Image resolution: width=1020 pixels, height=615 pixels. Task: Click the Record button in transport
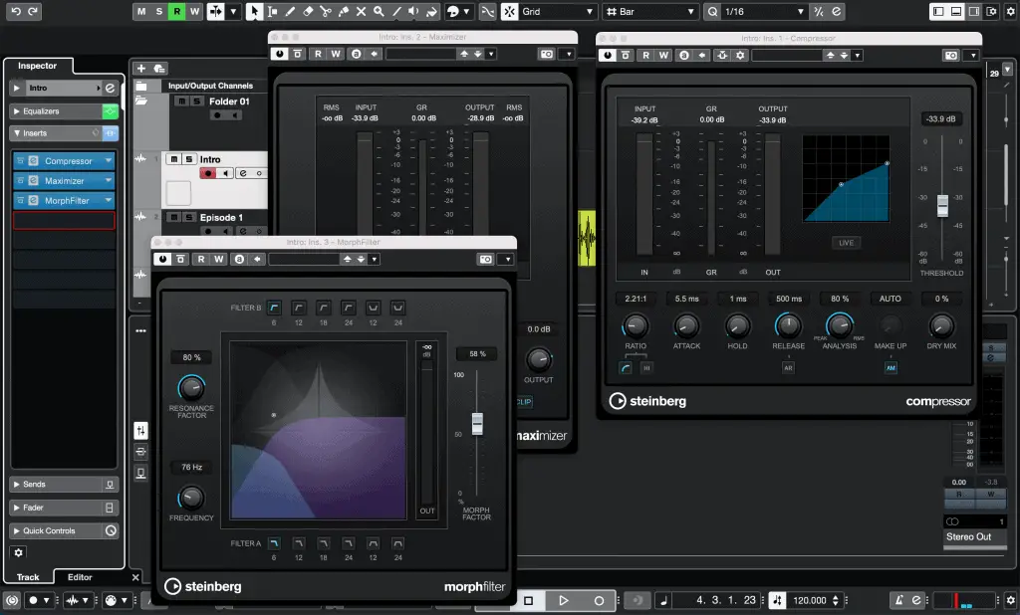[599, 601]
